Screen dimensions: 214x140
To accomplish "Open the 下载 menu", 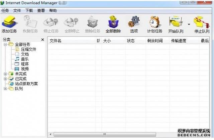I will point(29,10).
